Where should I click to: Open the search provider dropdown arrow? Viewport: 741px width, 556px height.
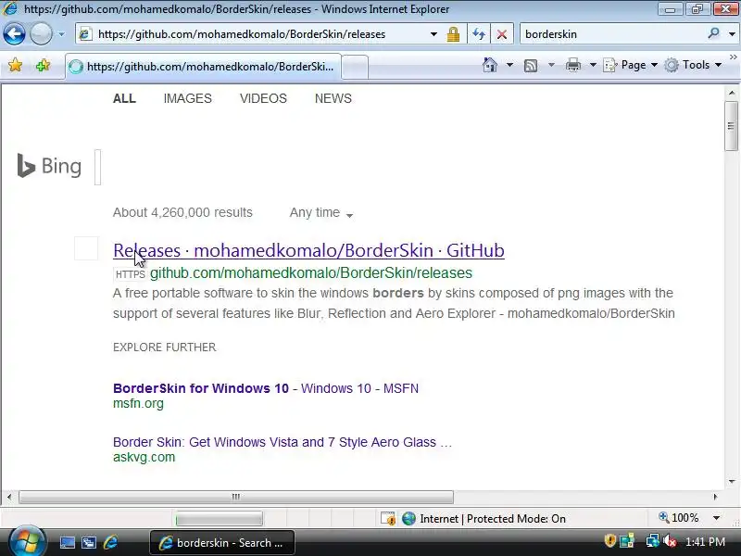click(732, 34)
